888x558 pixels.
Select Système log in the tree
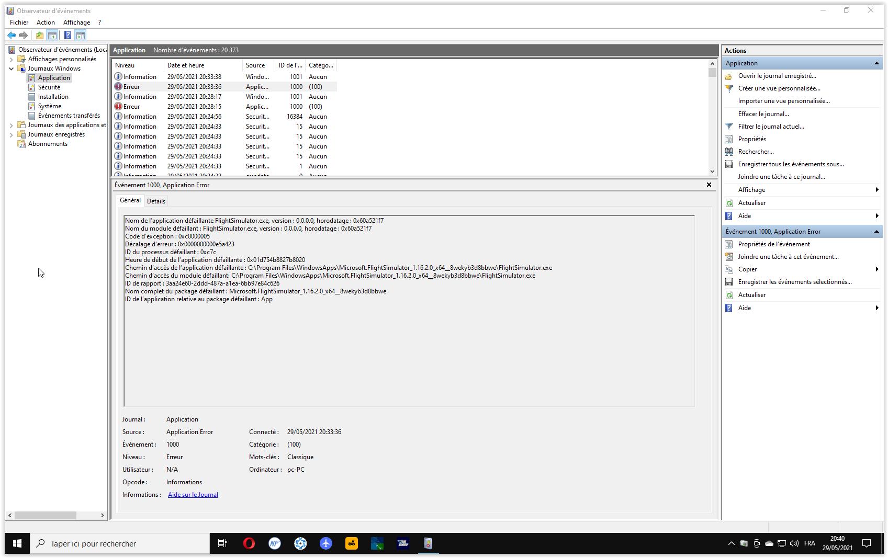pyautogui.click(x=49, y=106)
